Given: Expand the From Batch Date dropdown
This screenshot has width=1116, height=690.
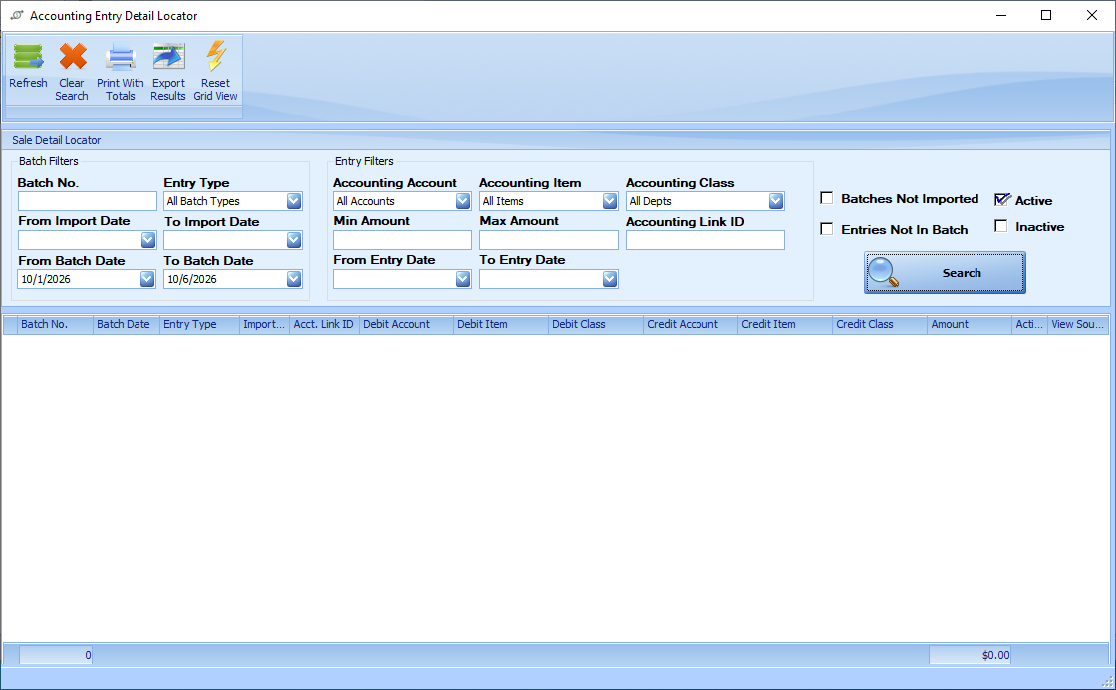Looking at the screenshot, I should click(147, 279).
